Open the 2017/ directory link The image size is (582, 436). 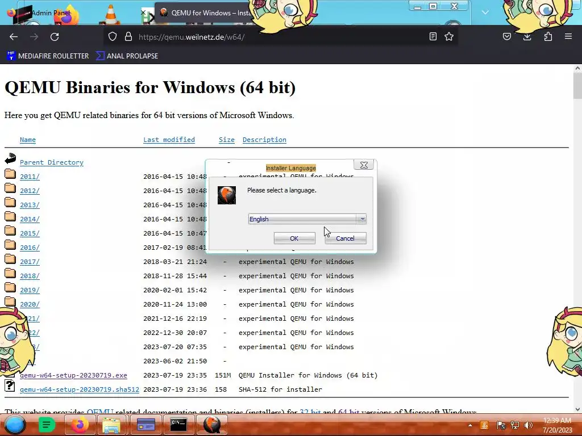[x=30, y=262]
